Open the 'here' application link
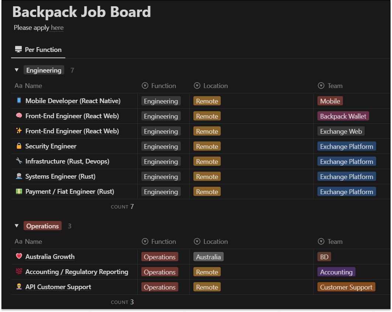The width and height of the screenshot is (392, 312). point(57,28)
